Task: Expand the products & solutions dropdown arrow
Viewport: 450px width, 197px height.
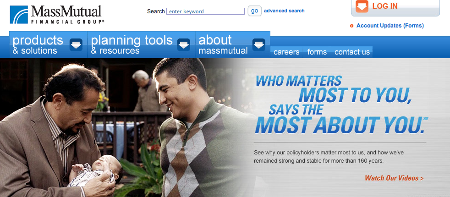Action: pos(76,45)
